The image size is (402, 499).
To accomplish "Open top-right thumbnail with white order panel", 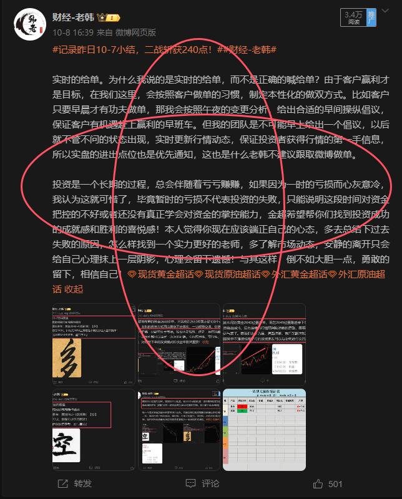I will click(x=265, y=345).
